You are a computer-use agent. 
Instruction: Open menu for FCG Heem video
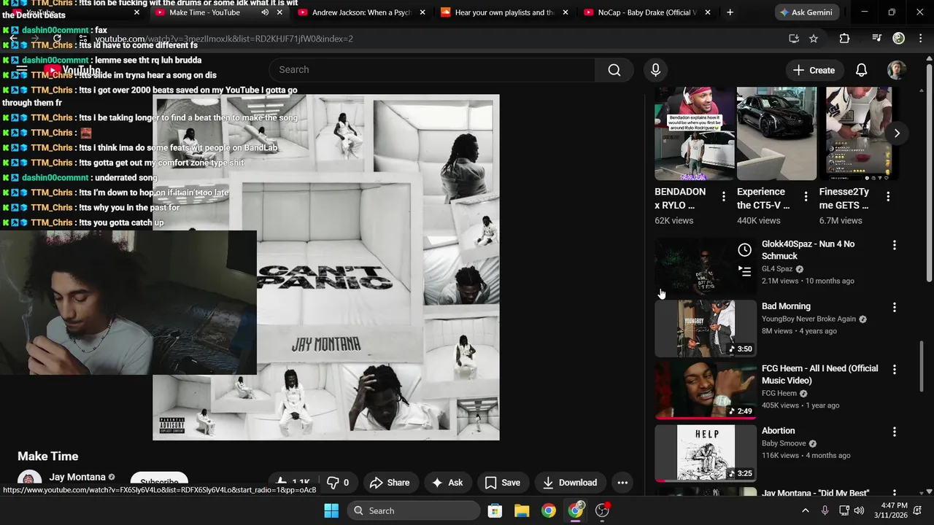pyautogui.click(x=895, y=370)
